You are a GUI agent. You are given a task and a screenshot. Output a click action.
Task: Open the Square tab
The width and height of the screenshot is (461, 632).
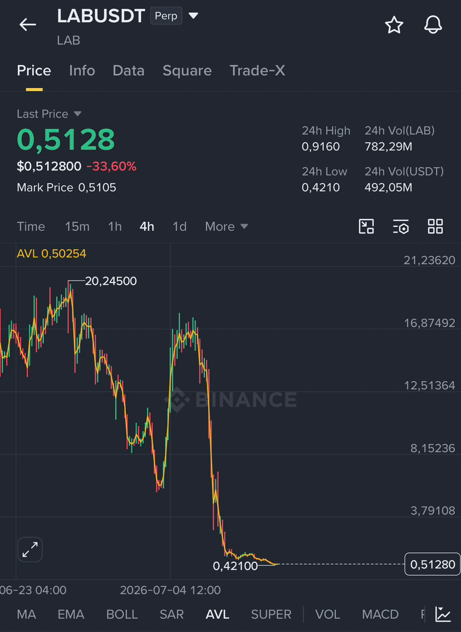point(187,71)
